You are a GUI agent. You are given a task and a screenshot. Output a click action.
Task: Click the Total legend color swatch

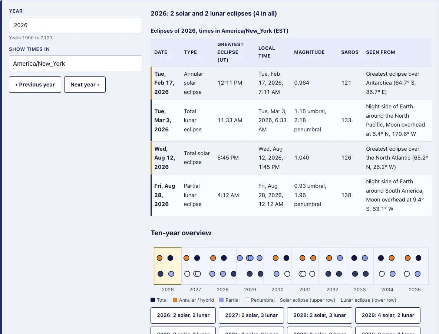pyautogui.click(x=153, y=300)
